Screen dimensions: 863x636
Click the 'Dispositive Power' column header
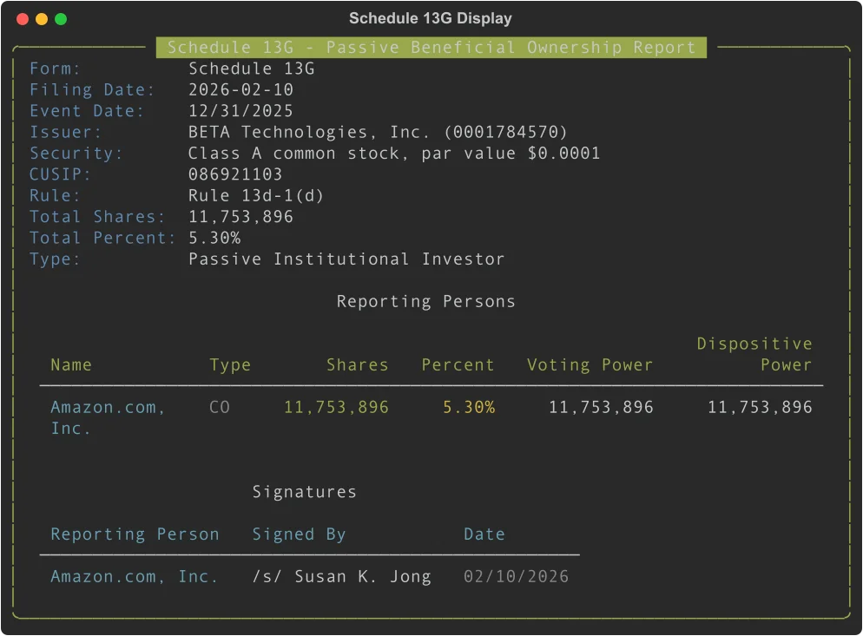click(754, 354)
